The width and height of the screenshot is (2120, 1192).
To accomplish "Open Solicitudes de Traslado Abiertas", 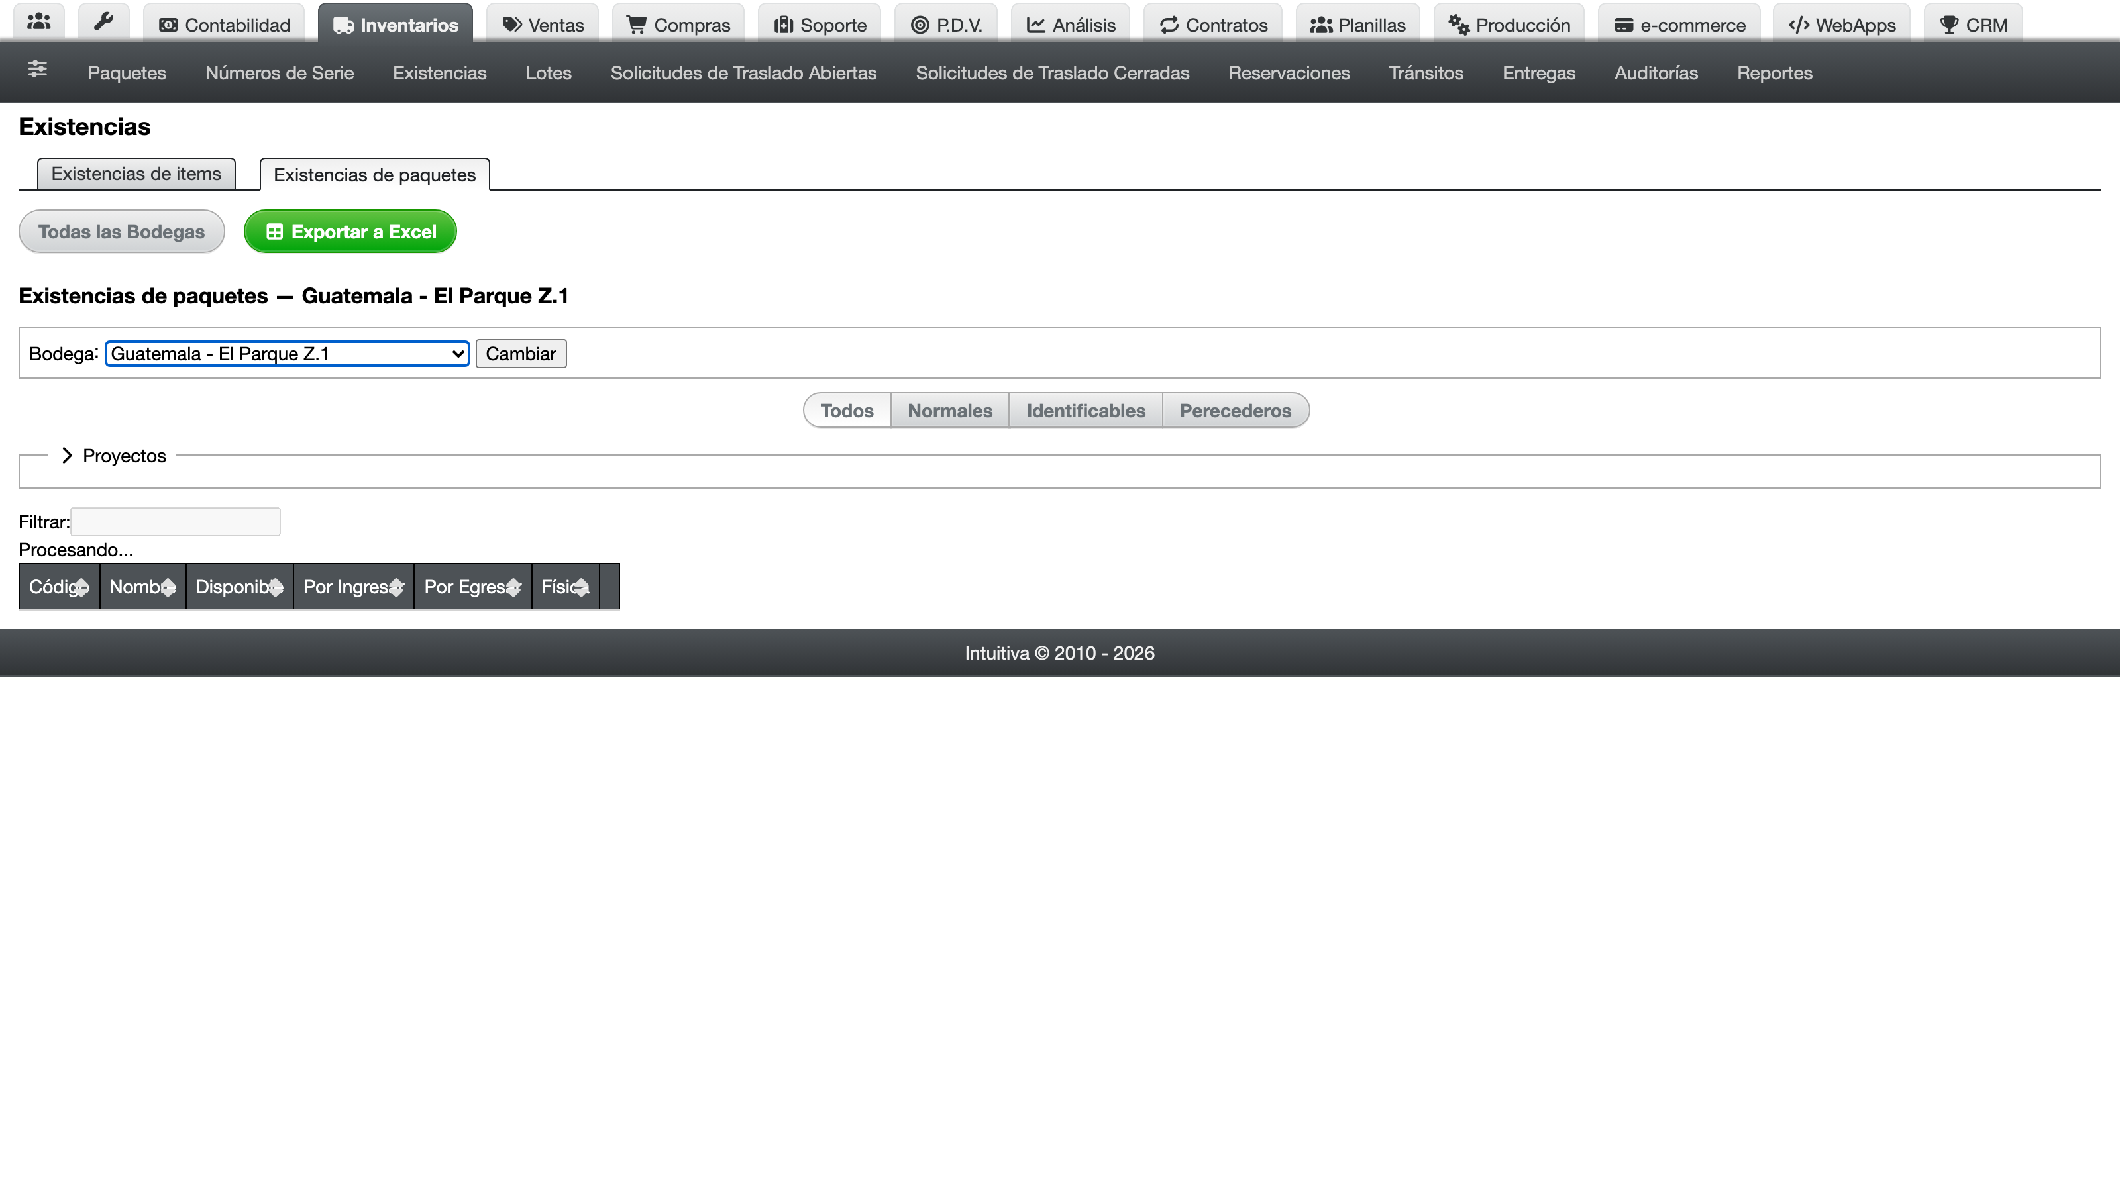I will [x=743, y=72].
